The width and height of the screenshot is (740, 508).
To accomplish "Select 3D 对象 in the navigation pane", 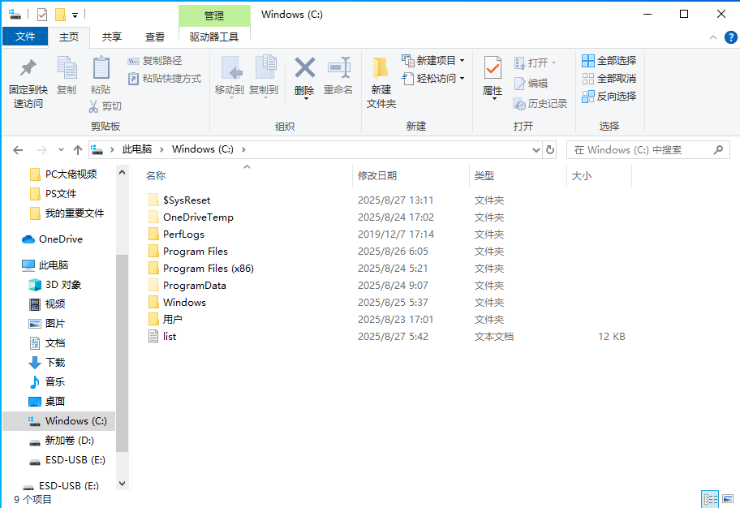I will click(63, 285).
